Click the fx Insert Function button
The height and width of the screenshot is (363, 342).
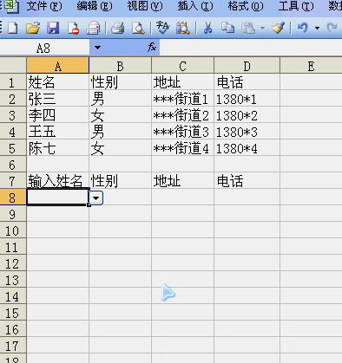152,48
